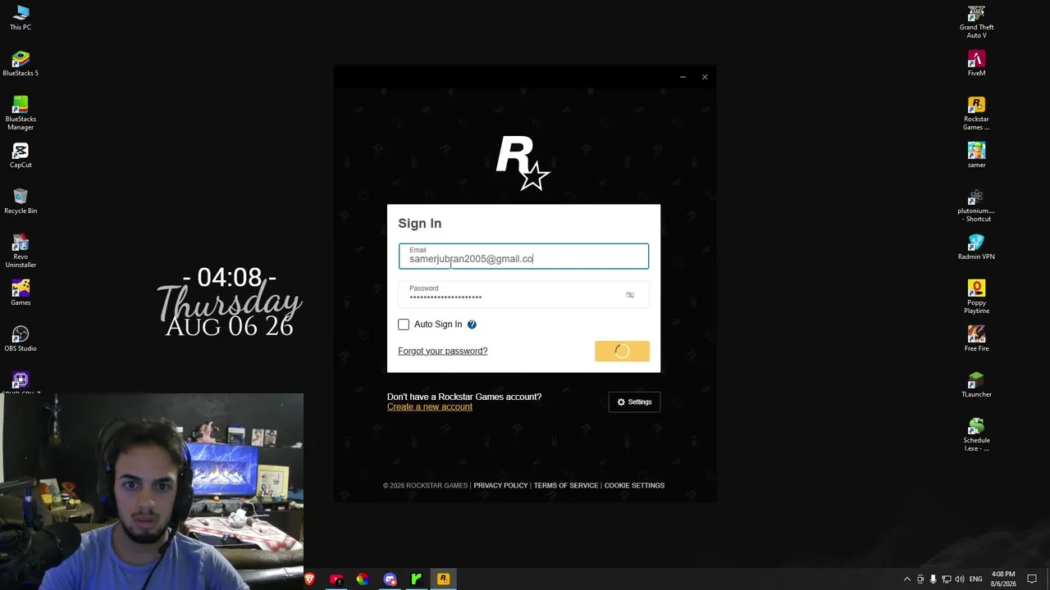The width and height of the screenshot is (1050, 590).
Task: Open the Cookie Settings link
Action: [x=634, y=486]
